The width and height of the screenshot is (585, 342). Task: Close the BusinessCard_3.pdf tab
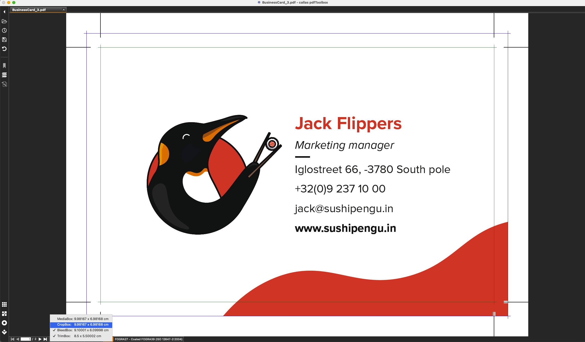(x=64, y=10)
